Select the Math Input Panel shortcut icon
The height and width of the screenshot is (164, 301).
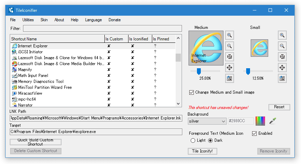[14, 76]
